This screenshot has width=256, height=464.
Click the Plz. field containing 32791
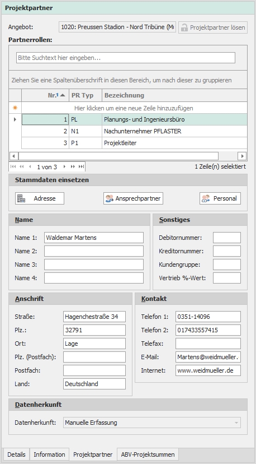[94, 330]
